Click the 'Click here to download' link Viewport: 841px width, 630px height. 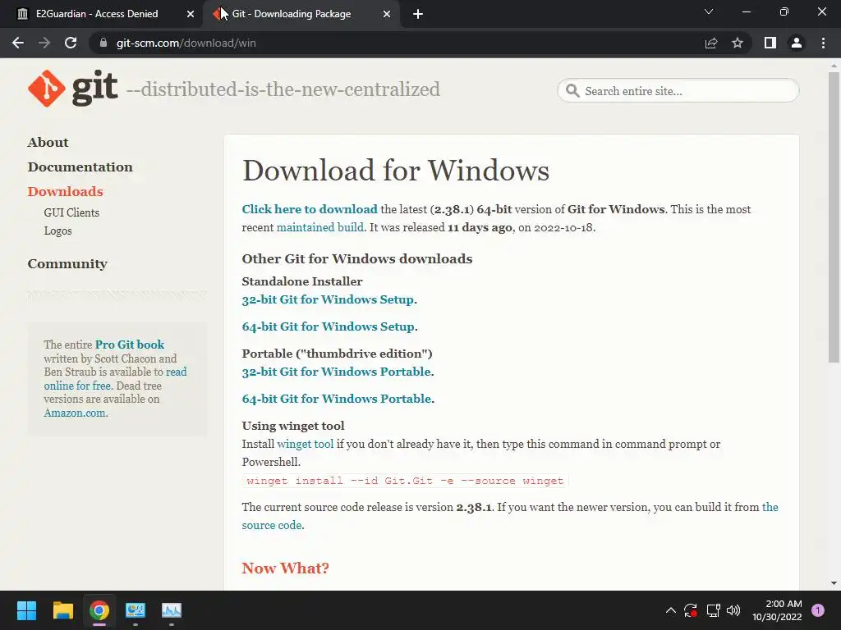310,209
